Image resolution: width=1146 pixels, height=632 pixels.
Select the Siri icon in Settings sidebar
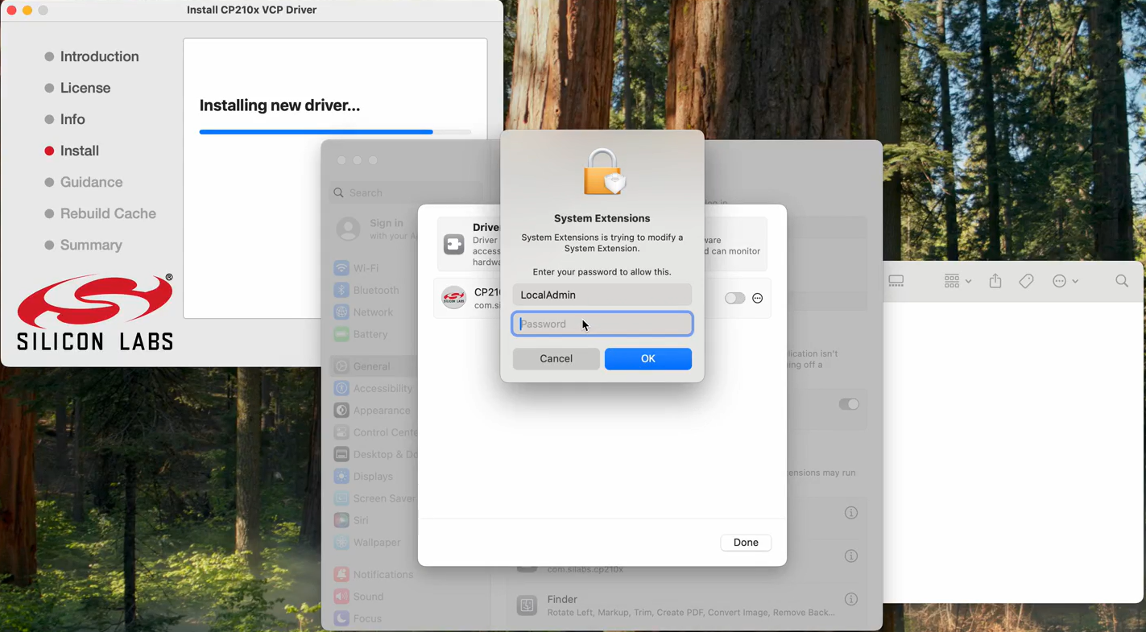(x=341, y=520)
